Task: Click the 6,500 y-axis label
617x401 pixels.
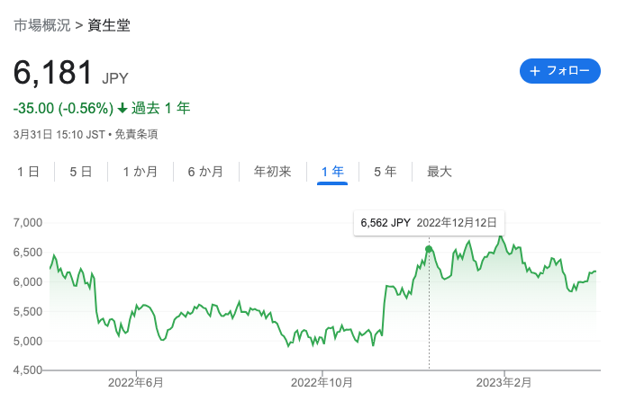Action: click(28, 252)
